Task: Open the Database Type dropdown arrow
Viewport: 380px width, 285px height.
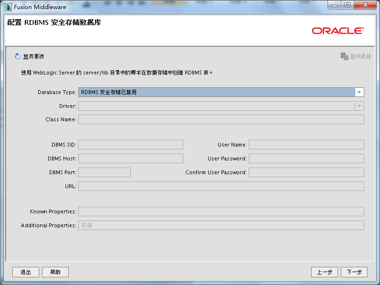Action: (359, 92)
